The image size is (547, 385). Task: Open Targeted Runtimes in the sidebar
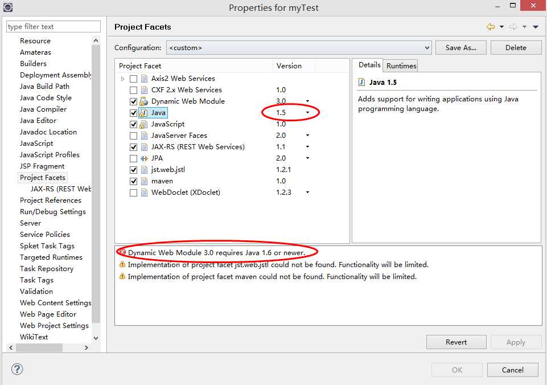click(51, 257)
